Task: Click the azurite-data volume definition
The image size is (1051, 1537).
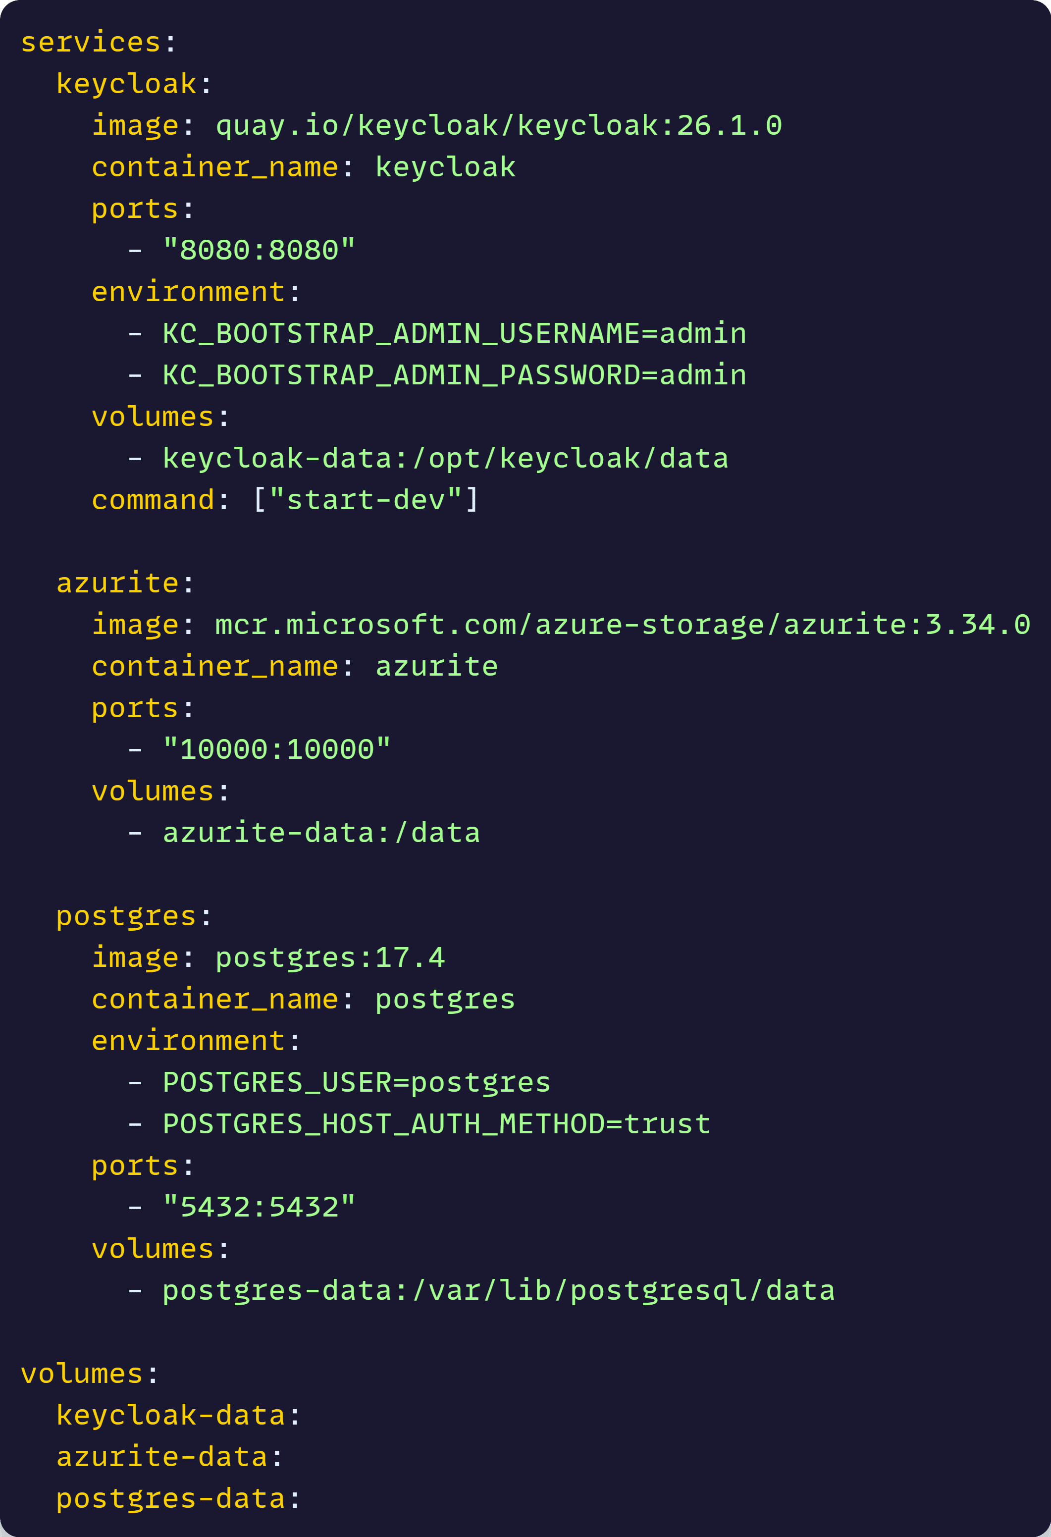Action: click(x=162, y=1457)
